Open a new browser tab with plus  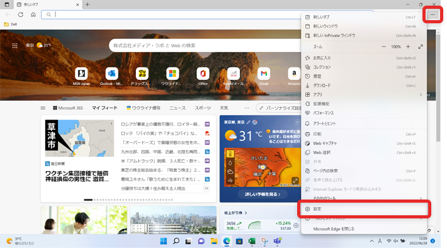(88, 4)
